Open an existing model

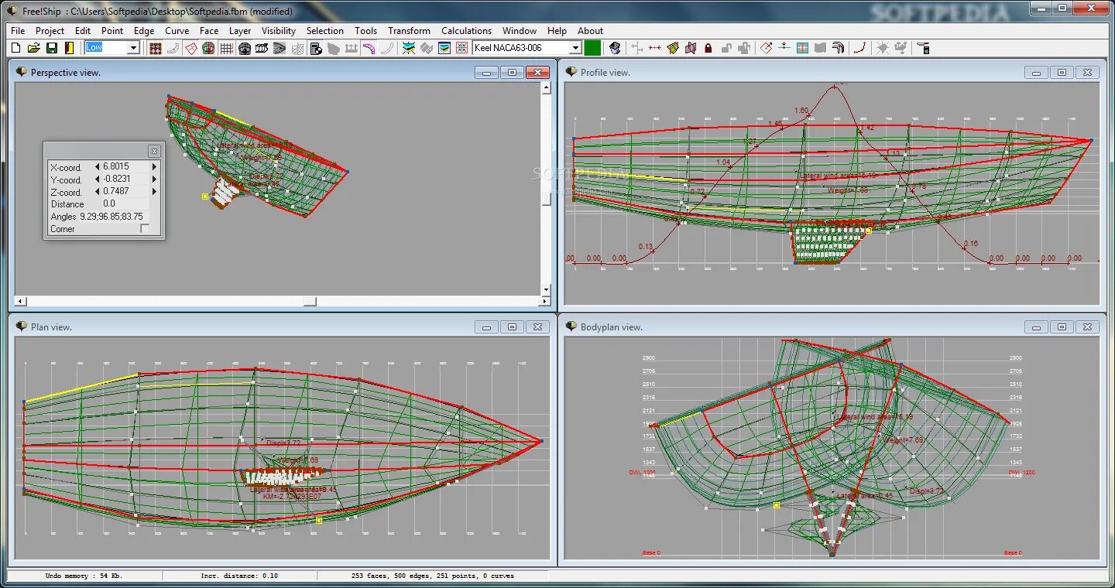33,47
